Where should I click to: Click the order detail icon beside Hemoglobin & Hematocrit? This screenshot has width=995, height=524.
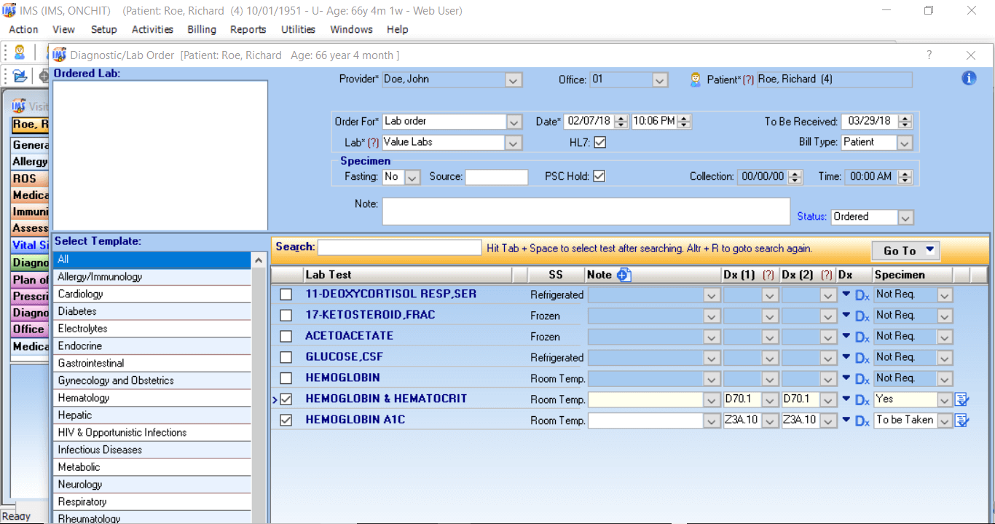pyautogui.click(x=961, y=399)
